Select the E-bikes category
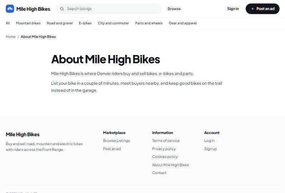The width and height of the screenshot is (285, 193). (85, 23)
